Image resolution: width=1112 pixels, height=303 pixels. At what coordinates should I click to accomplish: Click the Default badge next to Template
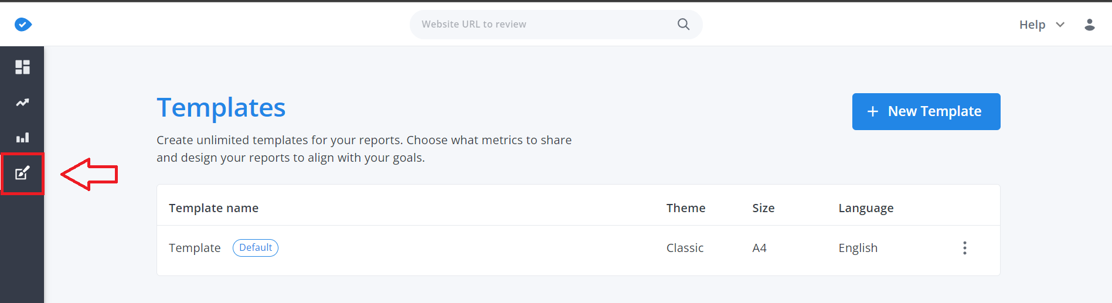coord(256,248)
